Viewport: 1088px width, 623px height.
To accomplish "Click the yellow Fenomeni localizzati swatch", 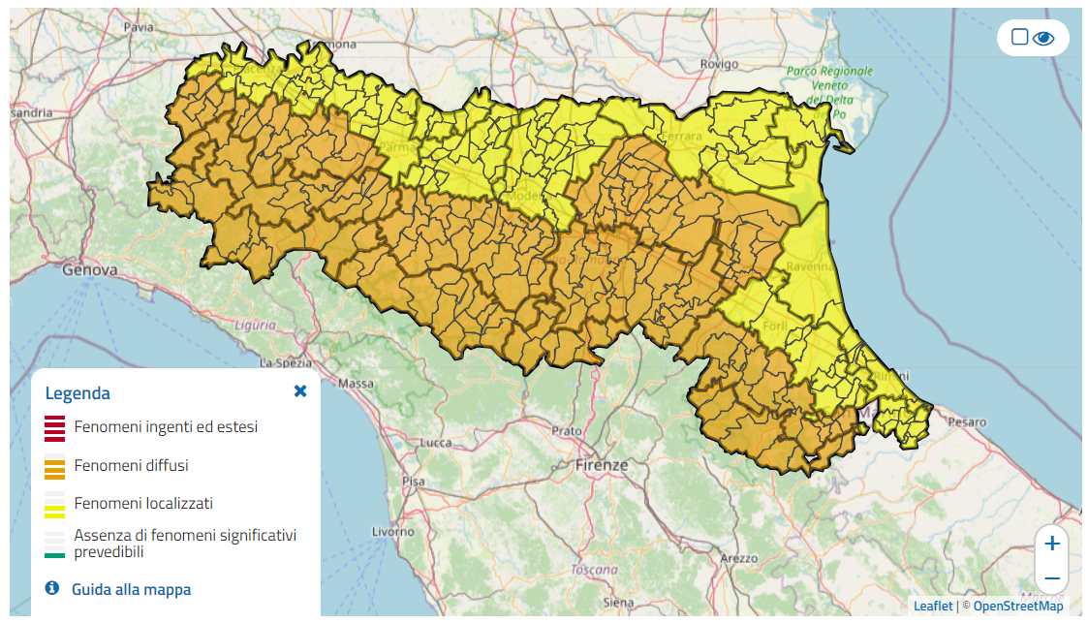I will pos(54,505).
